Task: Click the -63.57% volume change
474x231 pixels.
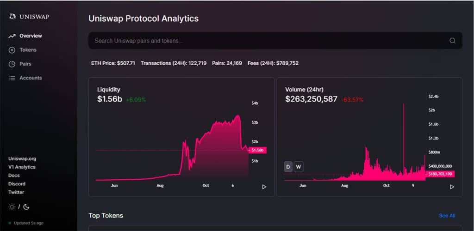Action: [x=352, y=100]
